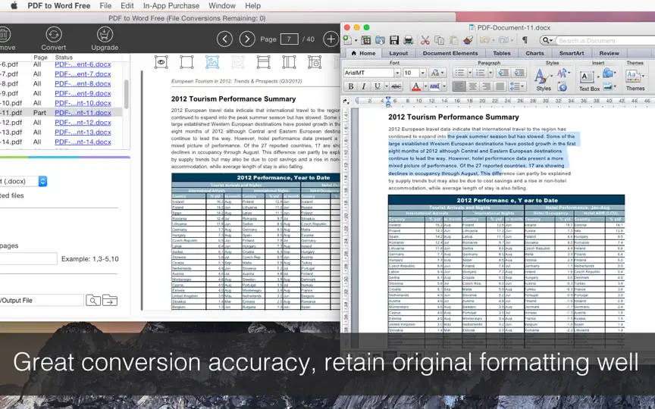Image resolution: width=655 pixels, height=409 pixels.
Task: Toggle Align Text Right button
Action: pyautogui.click(x=486, y=86)
